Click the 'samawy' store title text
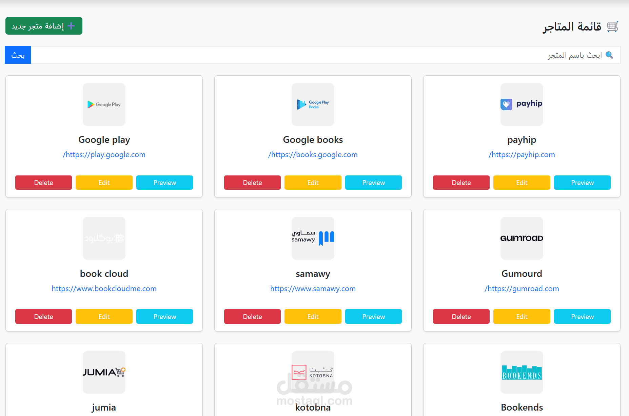Screen dimensions: 629x416 click(x=313, y=274)
